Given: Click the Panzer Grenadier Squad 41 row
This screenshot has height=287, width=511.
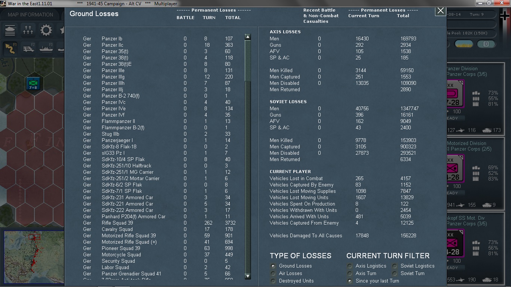Looking at the screenshot, I should tap(159, 274).
